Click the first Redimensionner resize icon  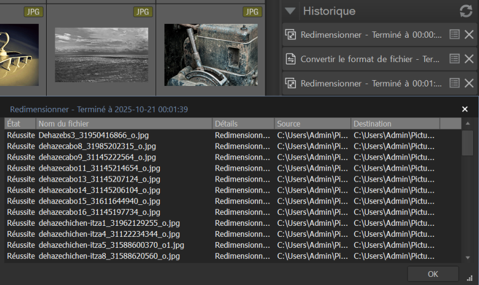pos(291,35)
